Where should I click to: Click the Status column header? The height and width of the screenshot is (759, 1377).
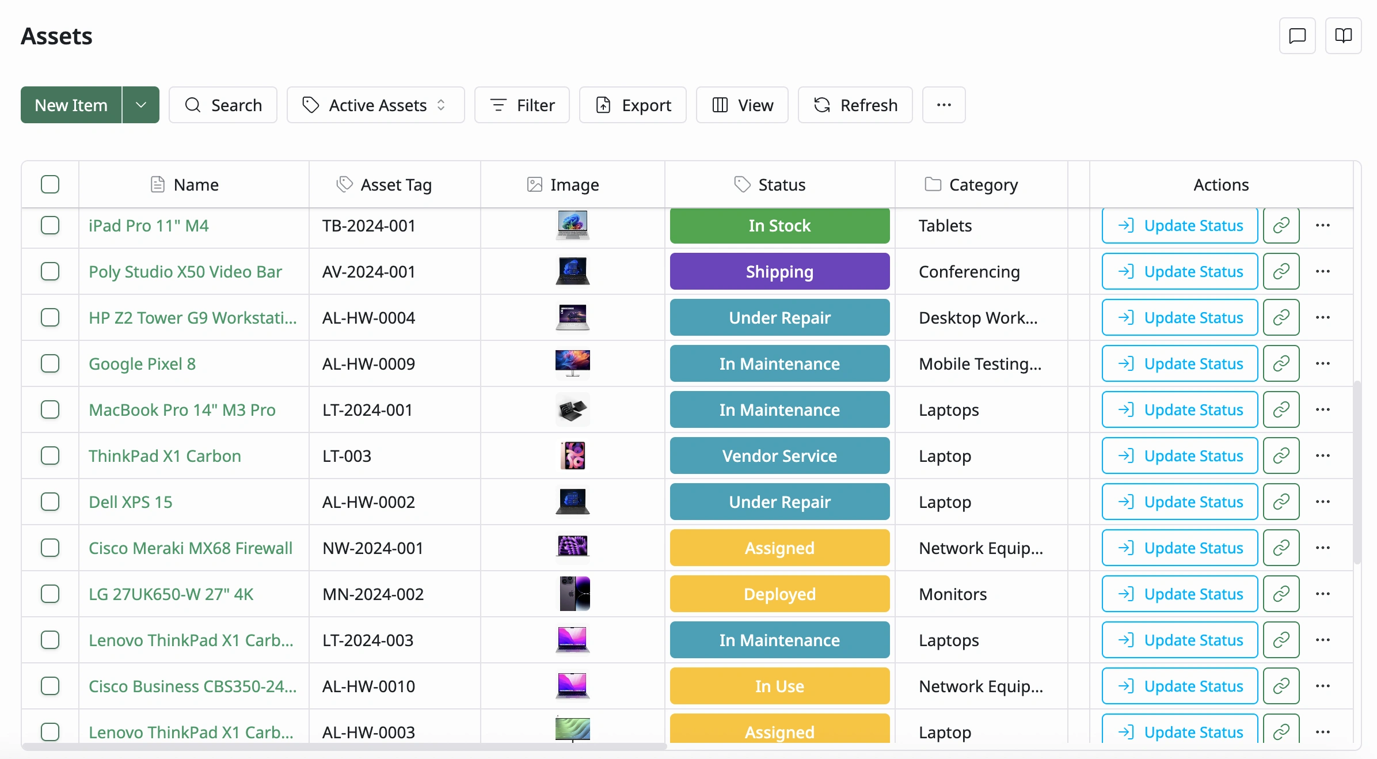[780, 184]
